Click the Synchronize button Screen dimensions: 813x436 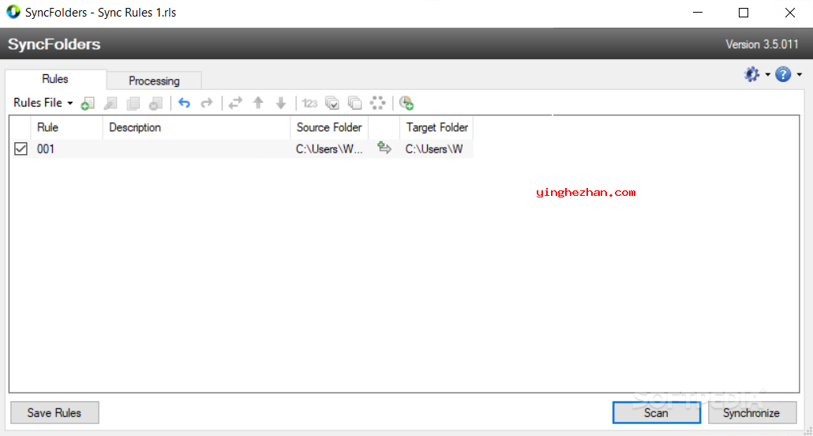tap(751, 412)
